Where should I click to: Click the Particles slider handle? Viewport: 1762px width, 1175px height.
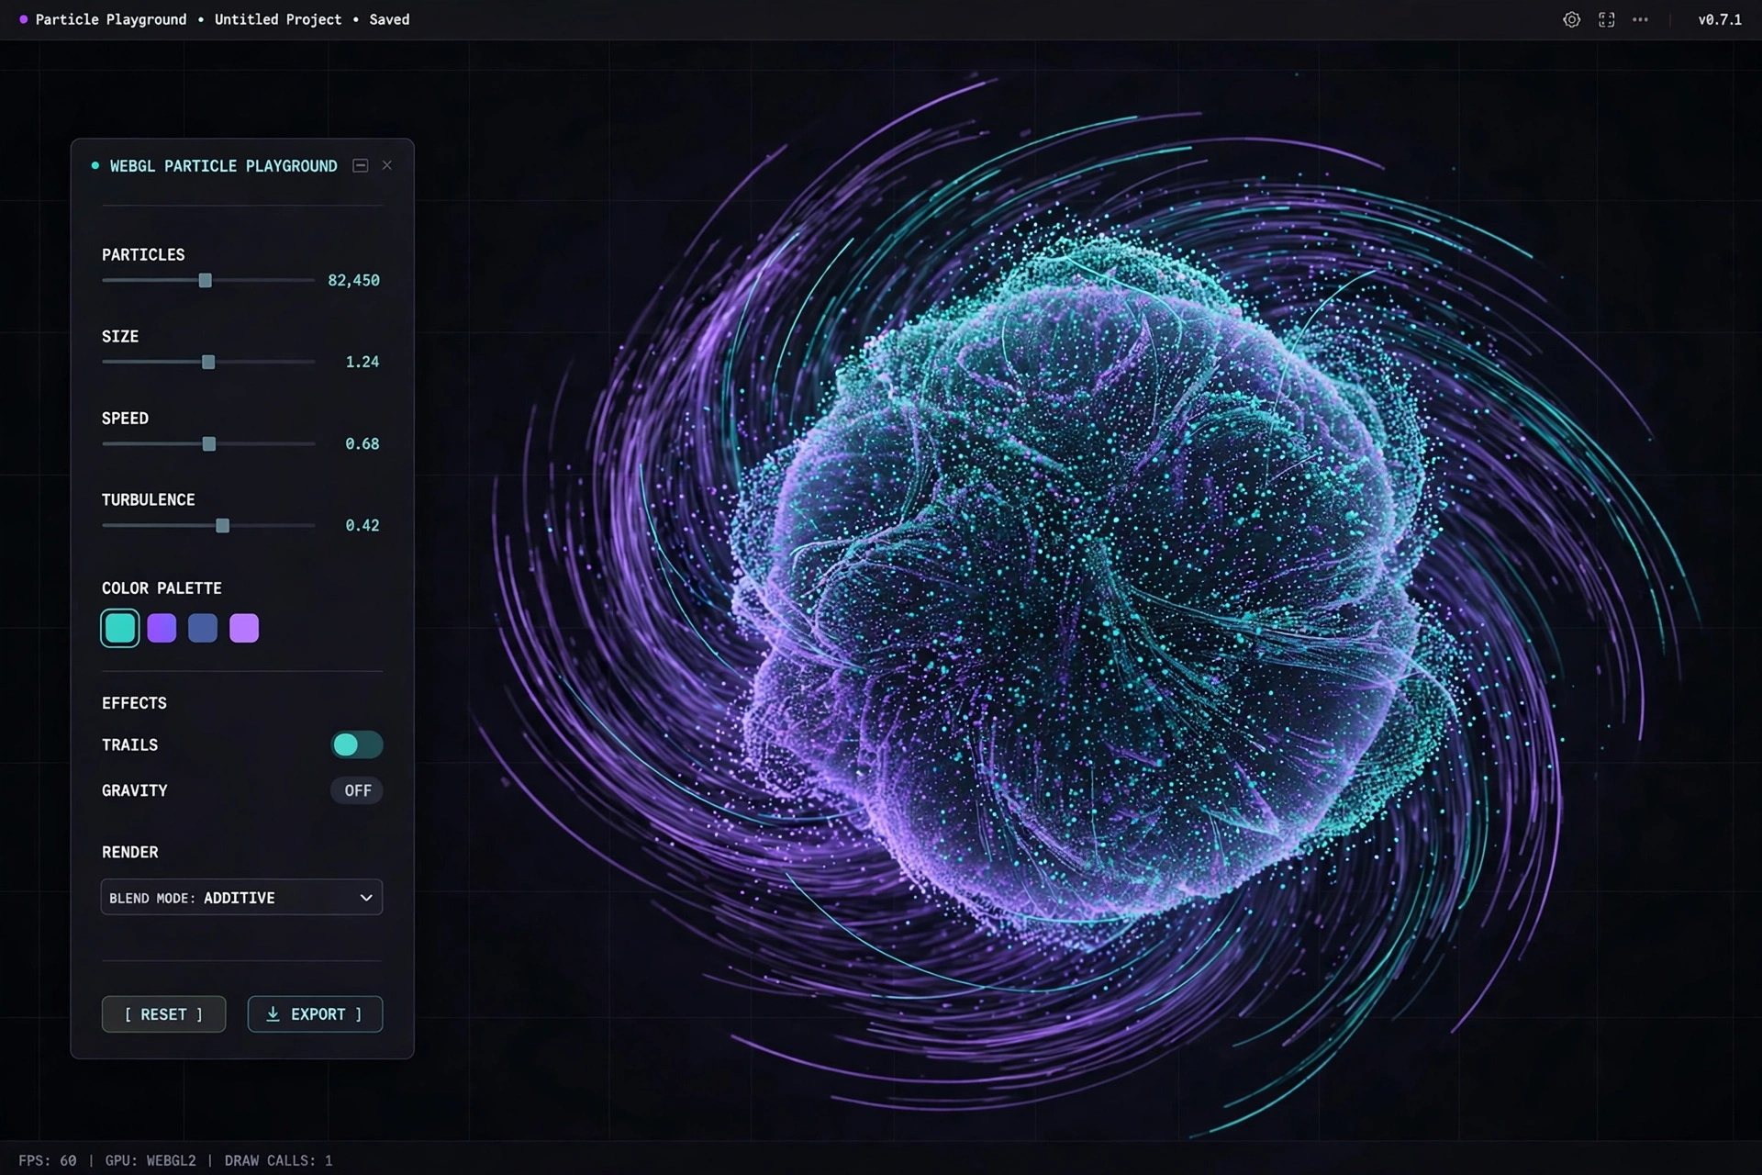206,280
